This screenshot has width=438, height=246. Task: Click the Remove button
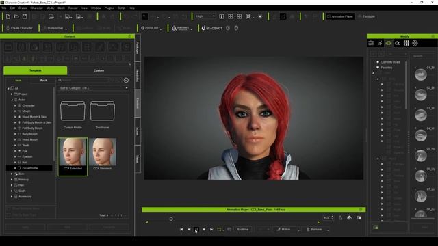pos(315,230)
